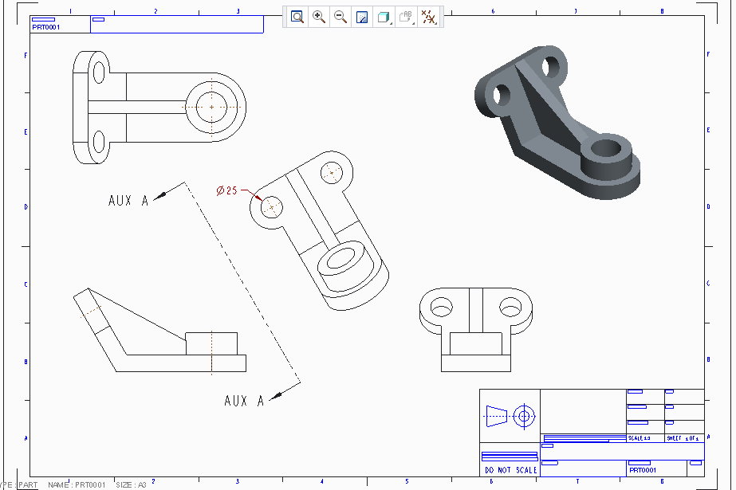Click the Zoom In magnifier icon
Viewport: 736px width, 490px height.
pos(319,18)
